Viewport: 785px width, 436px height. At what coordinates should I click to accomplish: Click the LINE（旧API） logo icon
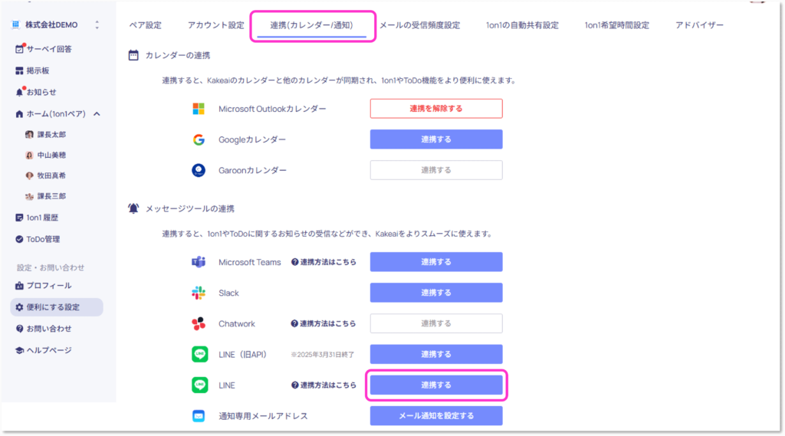(x=200, y=355)
